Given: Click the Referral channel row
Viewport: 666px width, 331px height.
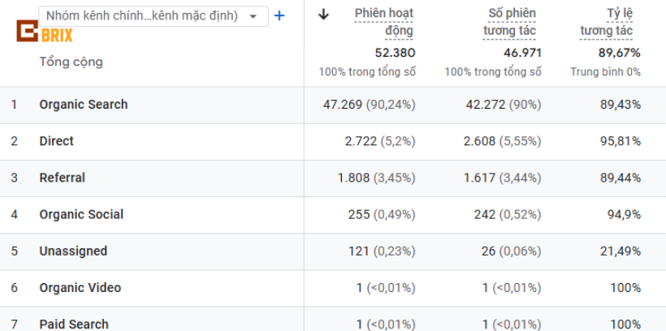Looking at the screenshot, I should (x=62, y=178).
